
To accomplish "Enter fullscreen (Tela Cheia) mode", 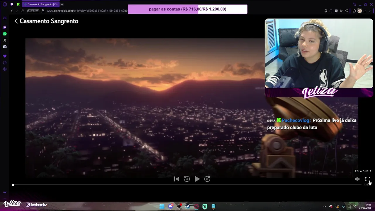I will [x=367, y=179].
